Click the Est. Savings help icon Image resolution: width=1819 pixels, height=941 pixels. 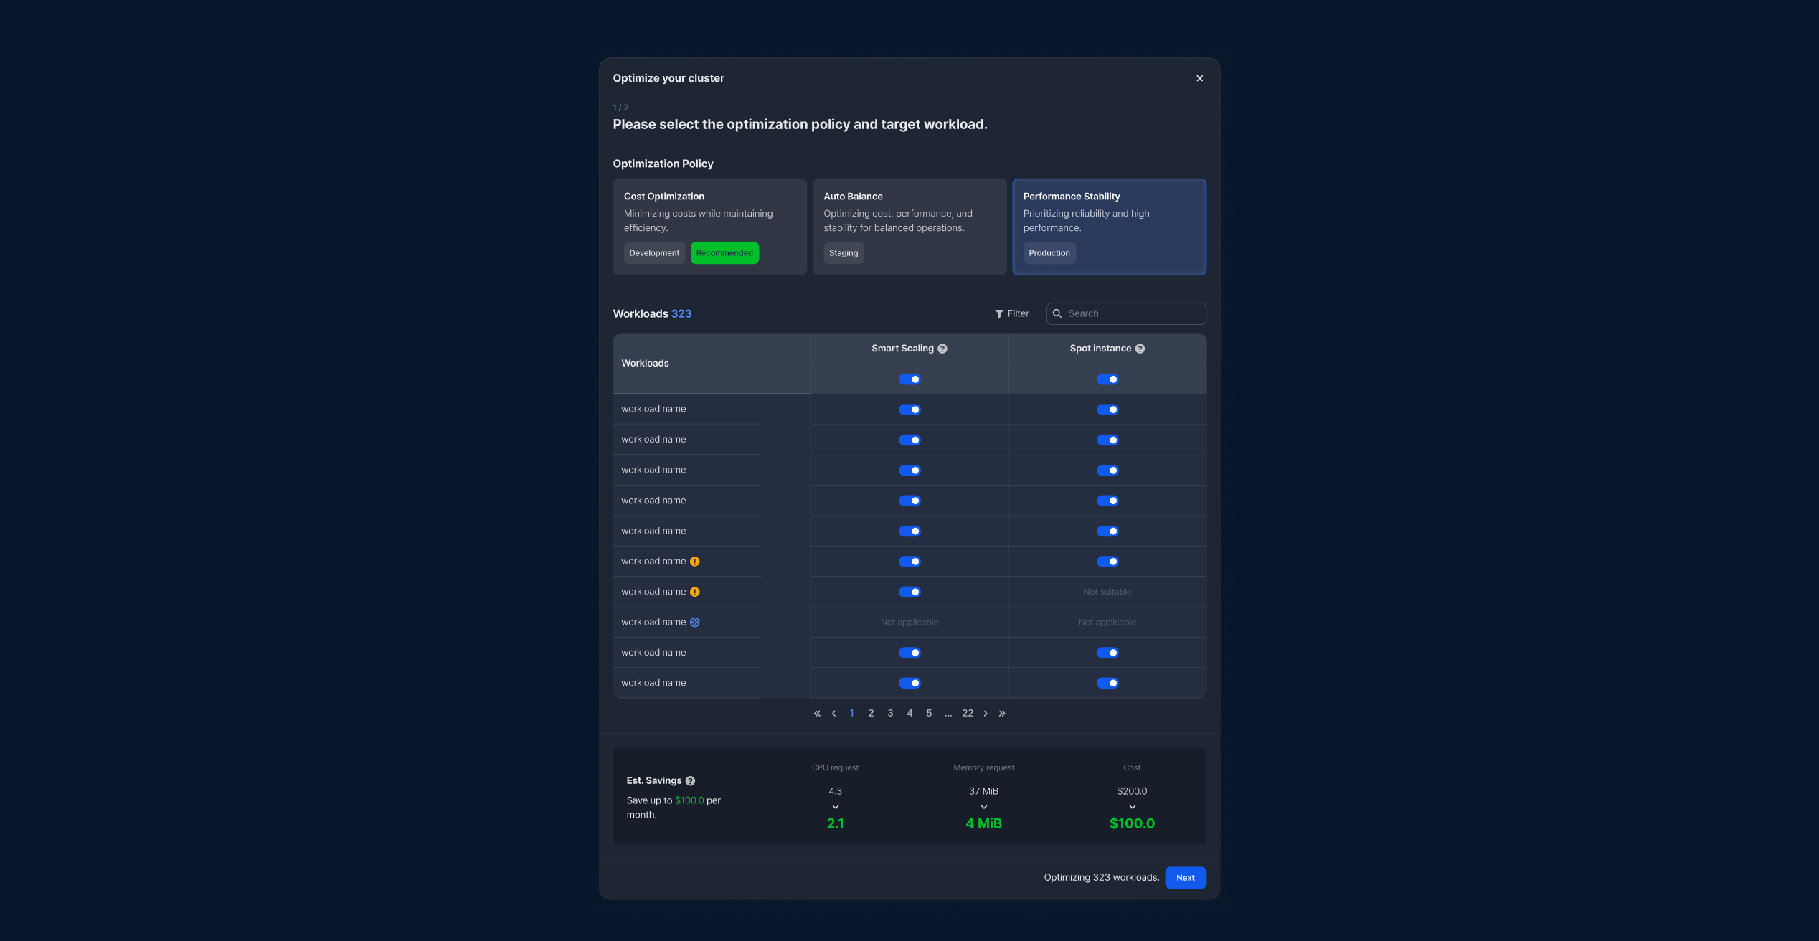pyautogui.click(x=690, y=781)
